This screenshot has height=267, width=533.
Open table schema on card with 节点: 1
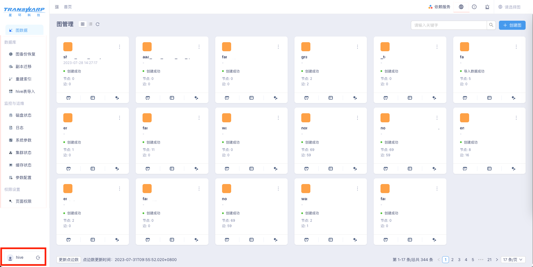coord(93,168)
